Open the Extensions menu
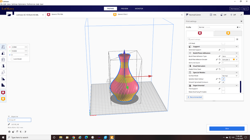The width and height of the screenshot is (250, 140). 22,4
